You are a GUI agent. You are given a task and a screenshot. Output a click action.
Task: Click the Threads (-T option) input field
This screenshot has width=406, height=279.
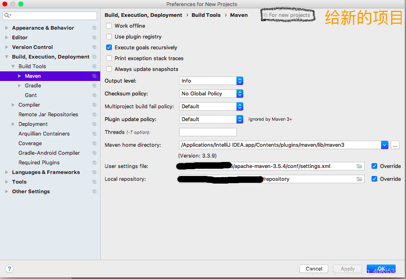point(208,132)
